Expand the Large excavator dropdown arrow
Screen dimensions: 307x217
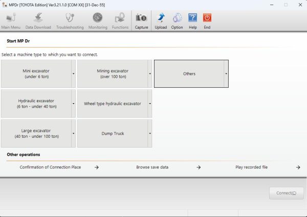tap(73, 134)
